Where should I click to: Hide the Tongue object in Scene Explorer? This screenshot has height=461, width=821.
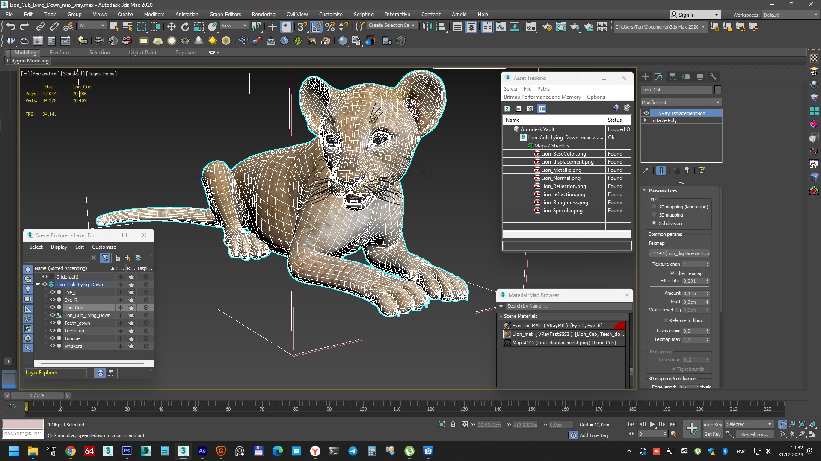tap(53, 338)
